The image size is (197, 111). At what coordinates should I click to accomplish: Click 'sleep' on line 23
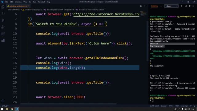tap(68, 97)
